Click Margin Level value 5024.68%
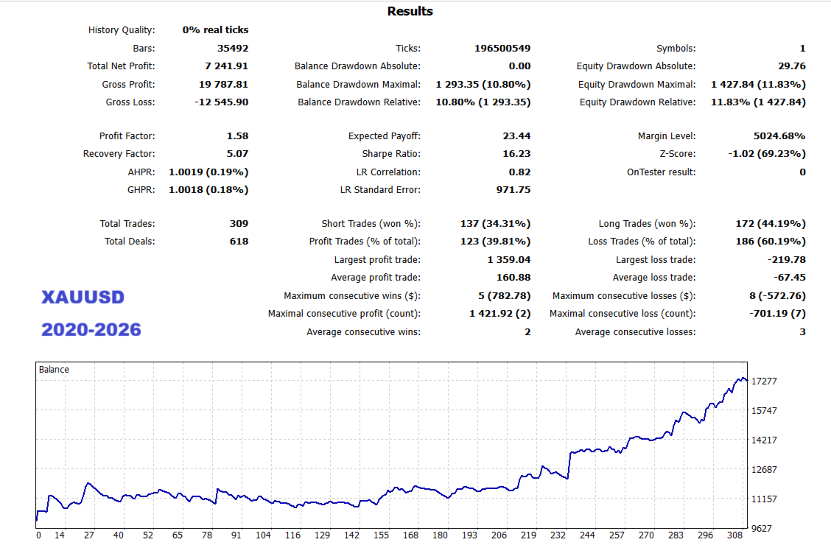The image size is (831, 545). (x=779, y=136)
